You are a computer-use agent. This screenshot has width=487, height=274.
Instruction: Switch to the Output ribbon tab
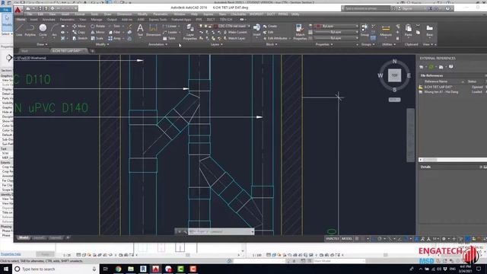pyautogui.click(x=112, y=20)
